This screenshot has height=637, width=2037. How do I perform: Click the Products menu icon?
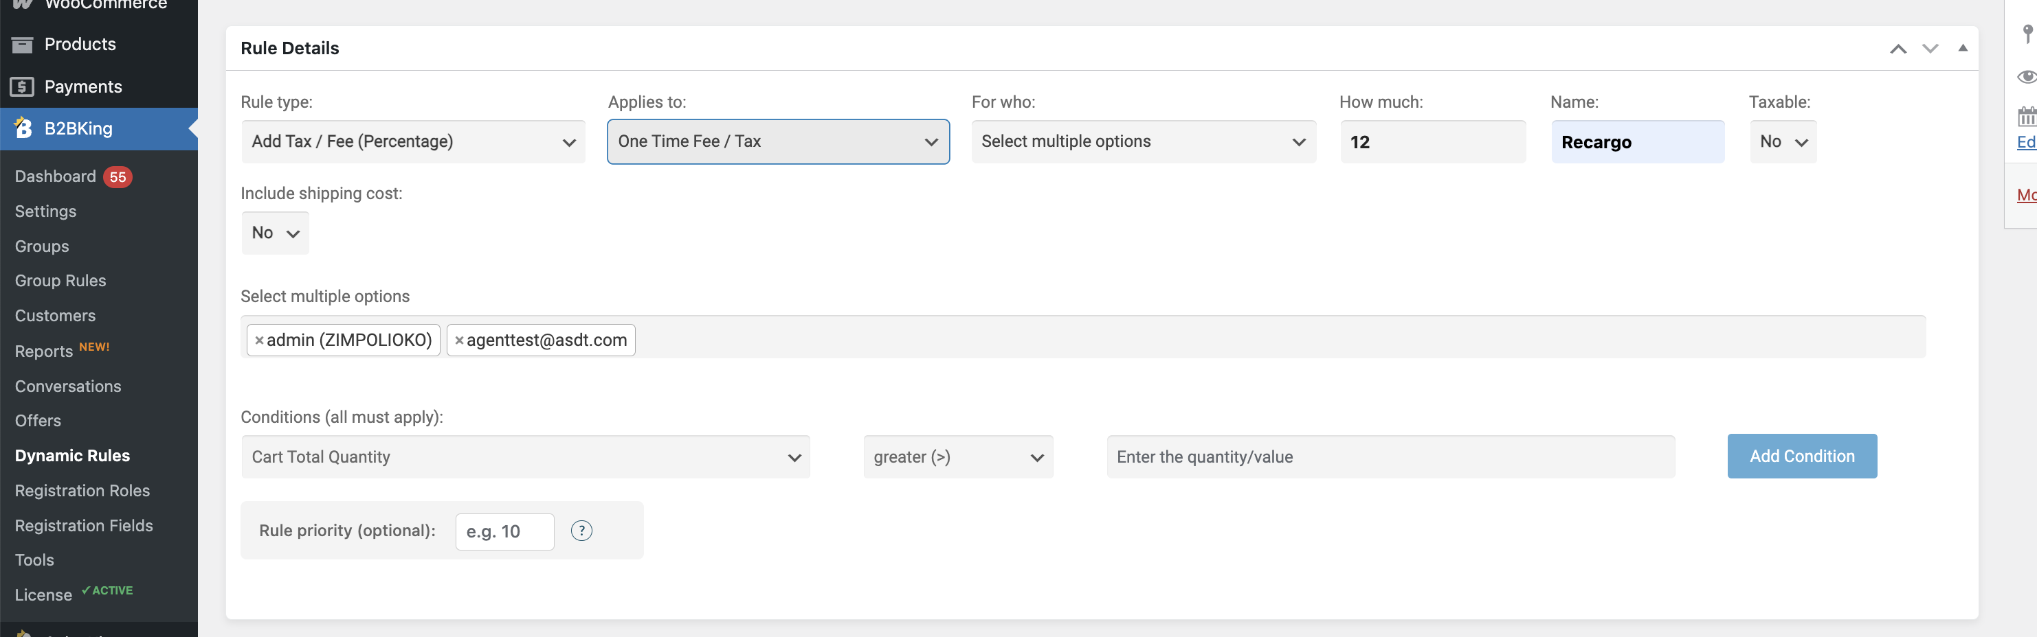point(22,44)
